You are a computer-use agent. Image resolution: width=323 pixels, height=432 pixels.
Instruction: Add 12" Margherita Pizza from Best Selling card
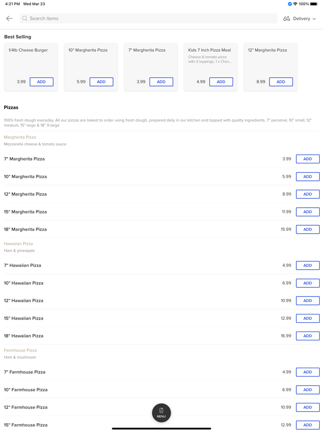[281, 82]
